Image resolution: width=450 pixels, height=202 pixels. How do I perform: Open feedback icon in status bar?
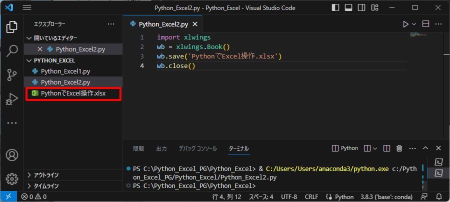click(424, 197)
